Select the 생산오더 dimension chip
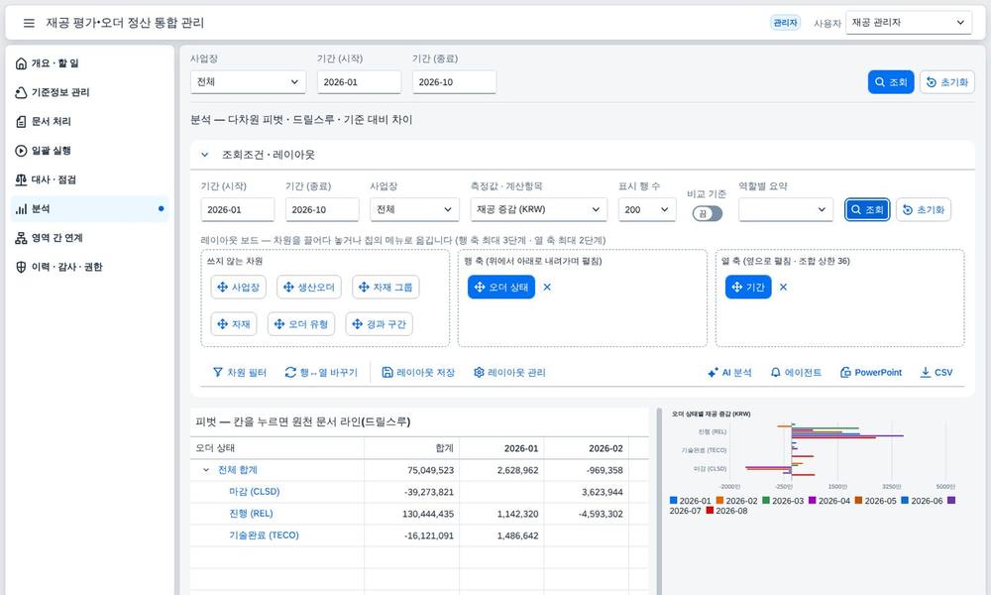This screenshot has height=595, width=991. [309, 287]
